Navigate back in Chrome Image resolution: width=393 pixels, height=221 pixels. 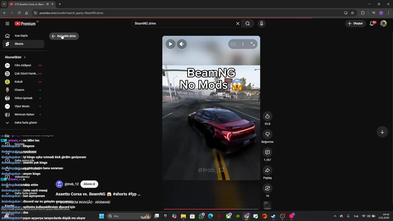[4, 13]
